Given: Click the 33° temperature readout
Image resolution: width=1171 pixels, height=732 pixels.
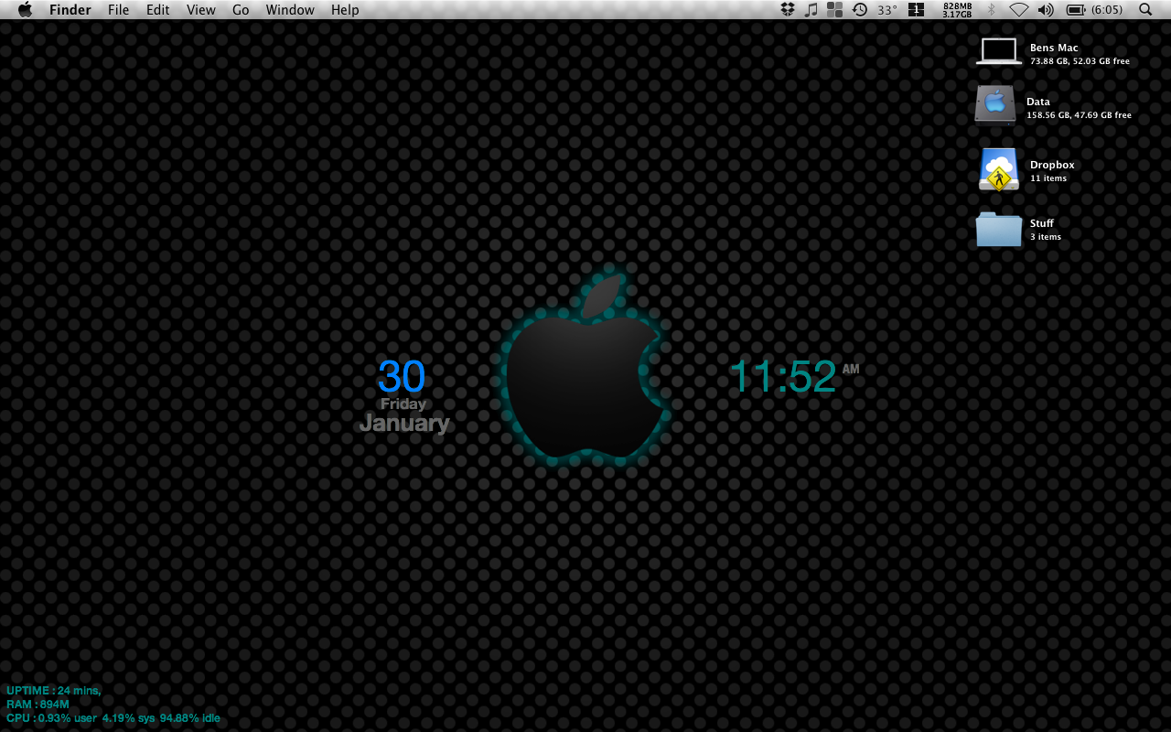Looking at the screenshot, I should (x=887, y=10).
